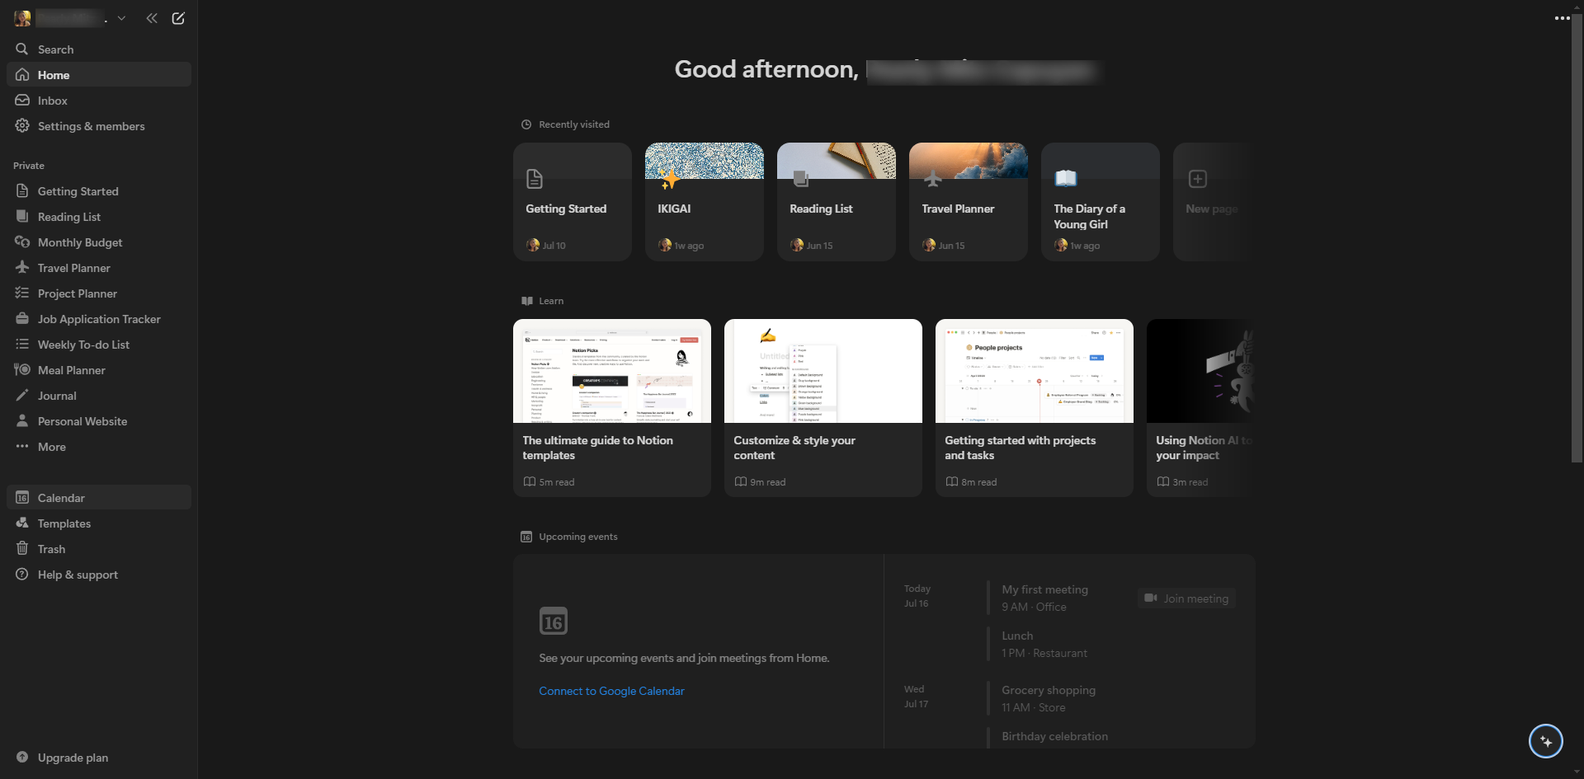The height and width of the screenshot is (779, 1584).
Task: Open Search in the sidebar
Action: 99,49
